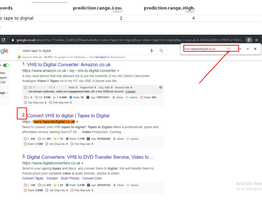Expand the digitalconverters.co.uk URL dropdown arrow

(x=82, y=163)
